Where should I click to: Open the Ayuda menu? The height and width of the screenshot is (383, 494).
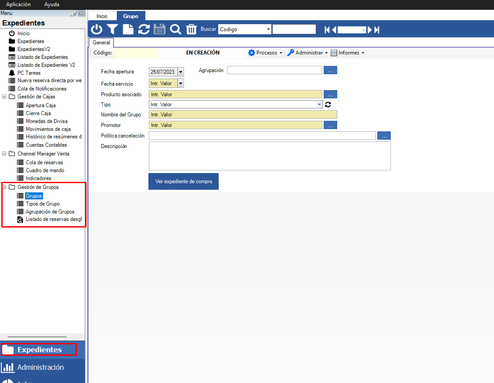click(x=52, y=4)
